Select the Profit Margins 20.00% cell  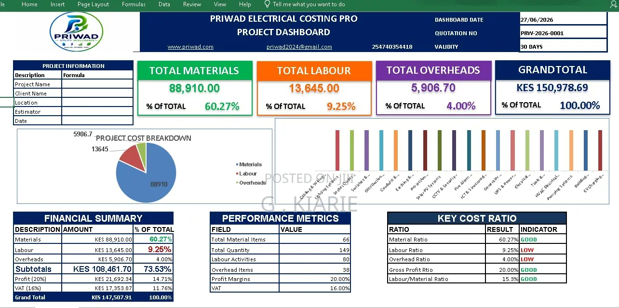(315, 279)
